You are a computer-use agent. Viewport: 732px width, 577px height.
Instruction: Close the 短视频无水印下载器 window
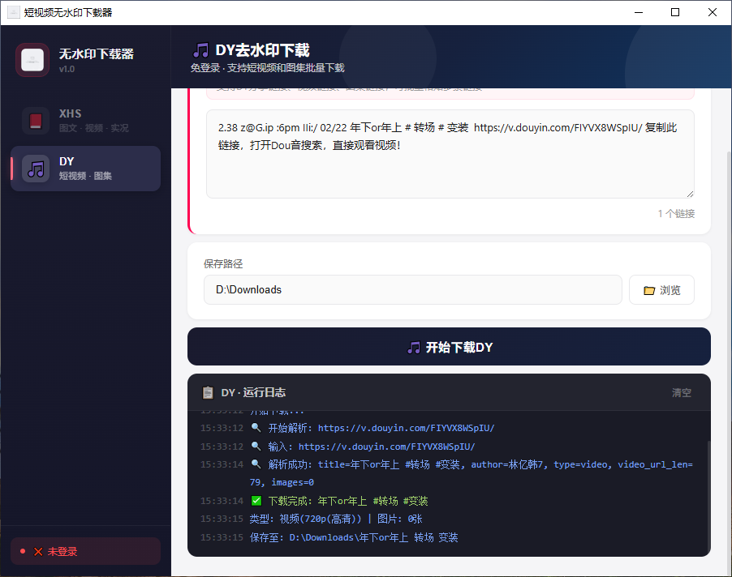[x=713, y=13]
